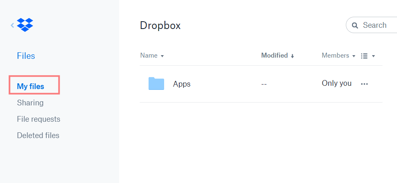Open File requests in the sidebar
397x183 pixels.
38,119
